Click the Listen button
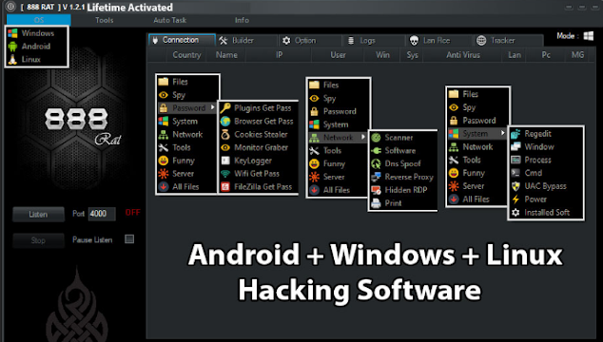This screenshot has width=603, height=342. (38, 215)
